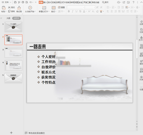Open the Special Features (特色功能) tab

click(x=95, y=2)
